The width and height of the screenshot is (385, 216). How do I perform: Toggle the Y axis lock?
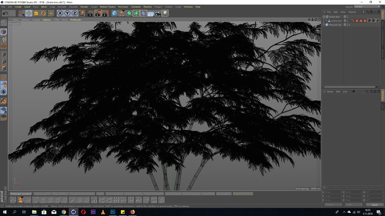67,13
